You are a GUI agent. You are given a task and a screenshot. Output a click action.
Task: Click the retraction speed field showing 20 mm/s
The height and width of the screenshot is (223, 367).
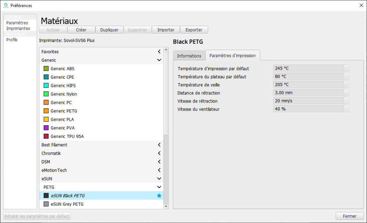pos(311,101)
